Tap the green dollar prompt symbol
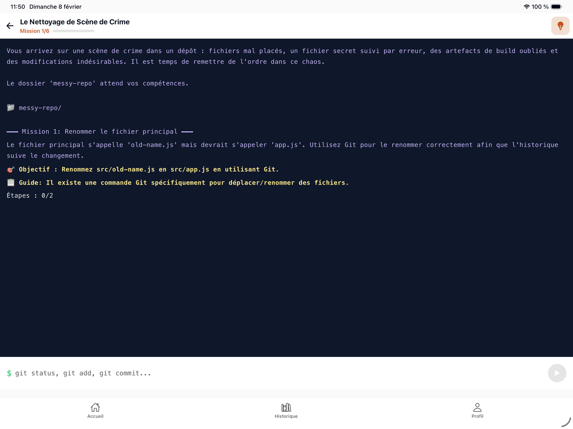Image resolution: width=573 pixels, height=429 pixels. pyautogui.click(x=9, y=373)
